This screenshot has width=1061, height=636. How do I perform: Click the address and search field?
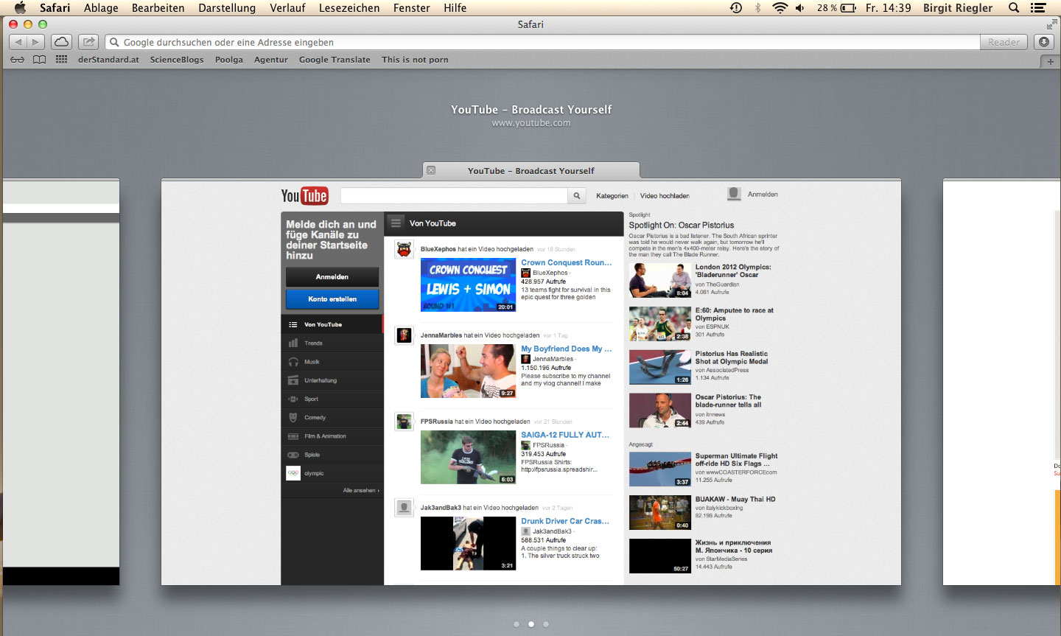(x=542, y=42)
